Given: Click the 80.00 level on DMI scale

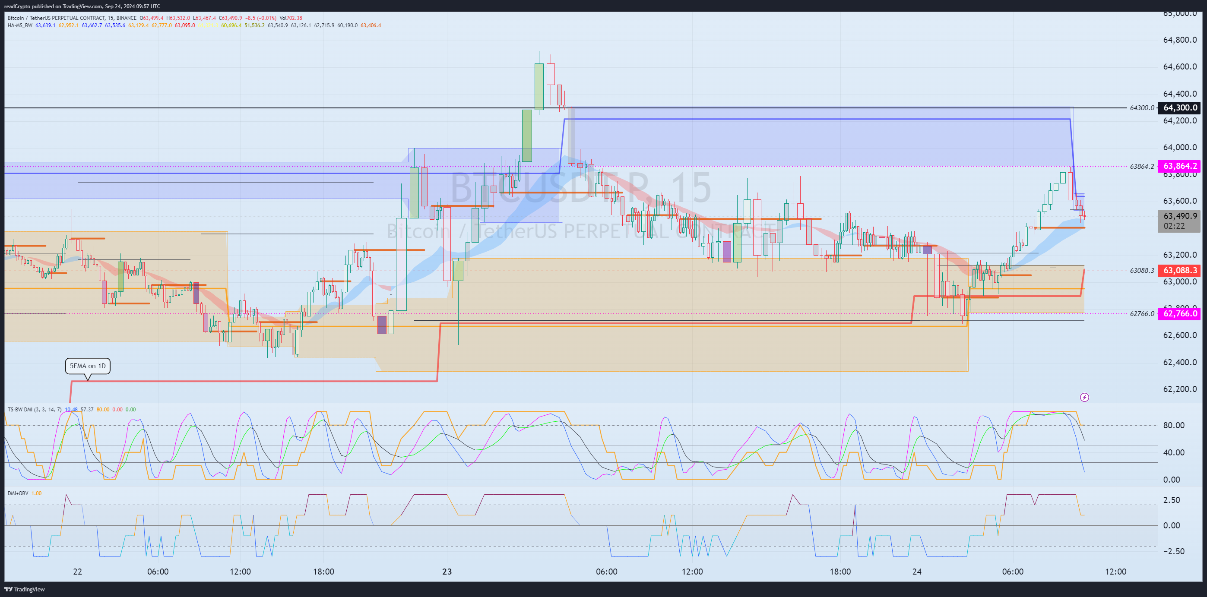Looking at the screenshot, I should pos(1174,426).
